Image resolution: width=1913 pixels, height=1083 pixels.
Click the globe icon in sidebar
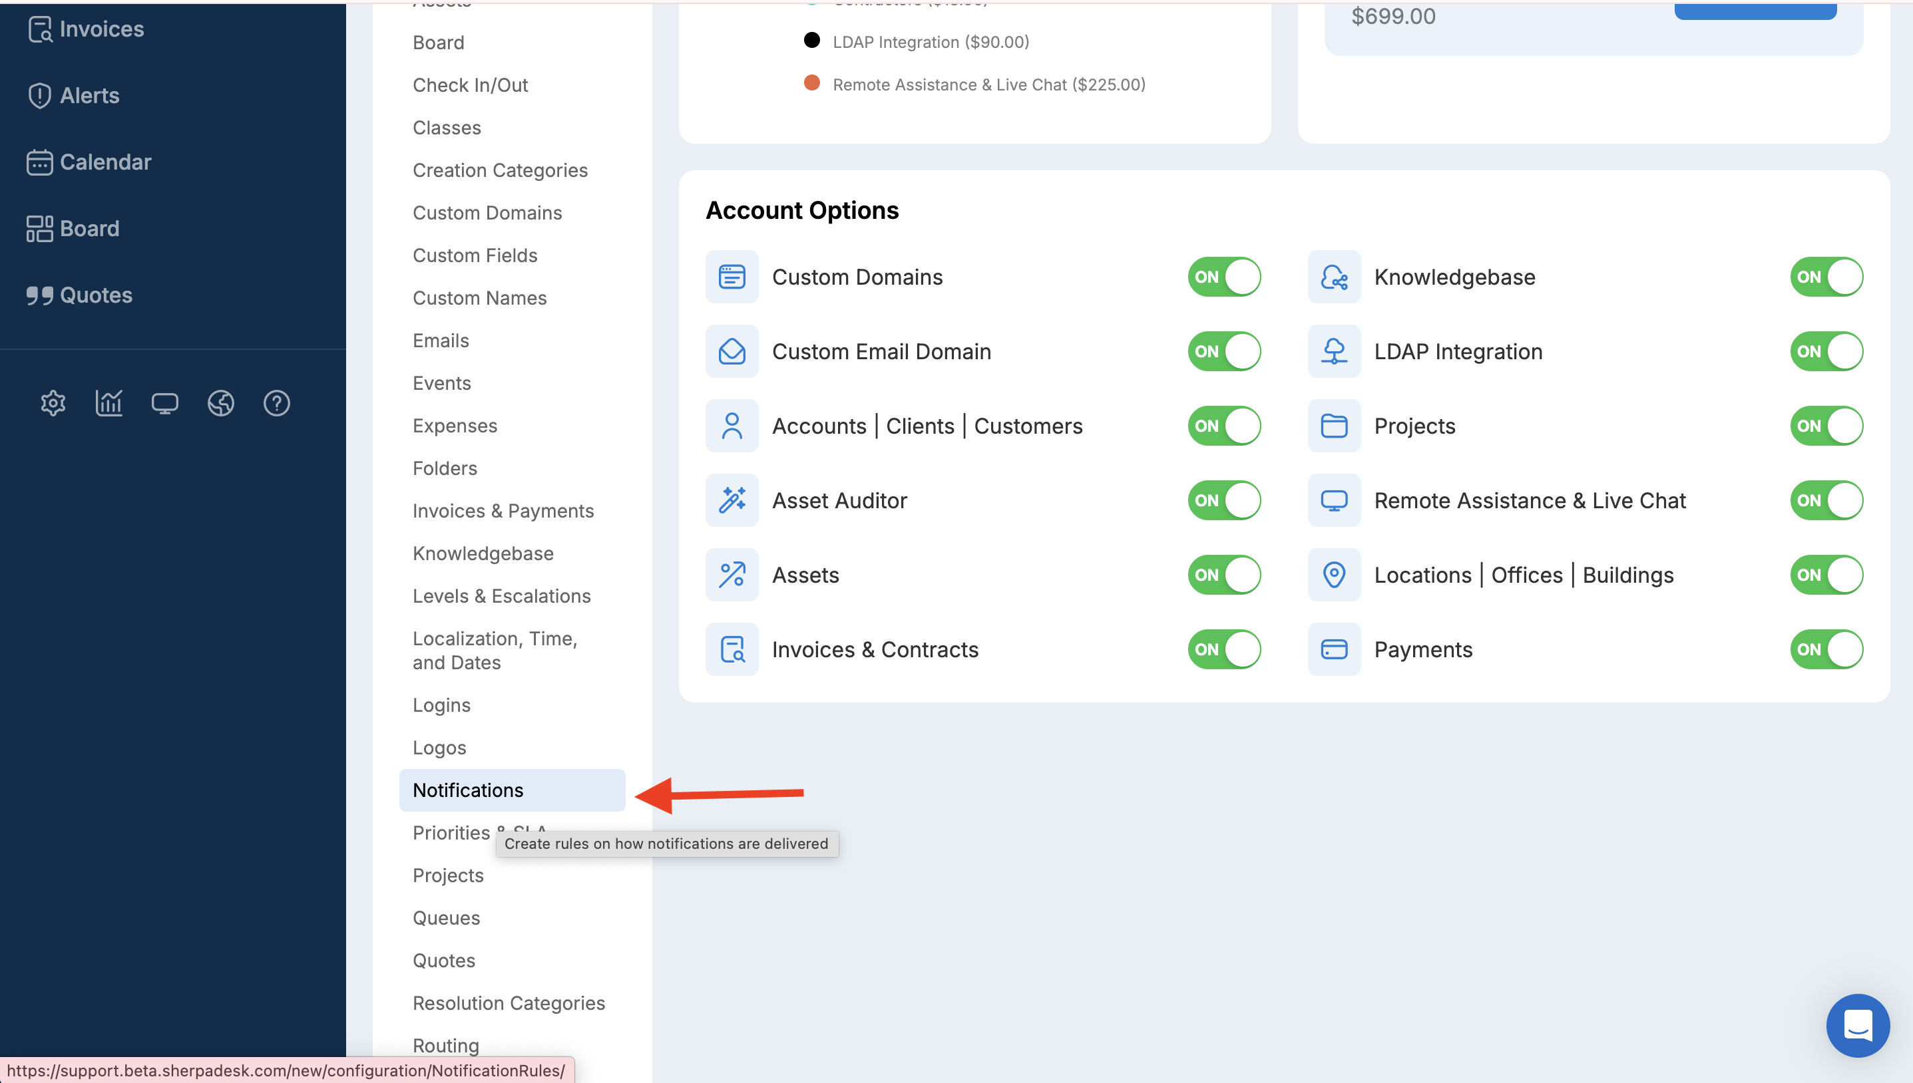click(220, 403)
